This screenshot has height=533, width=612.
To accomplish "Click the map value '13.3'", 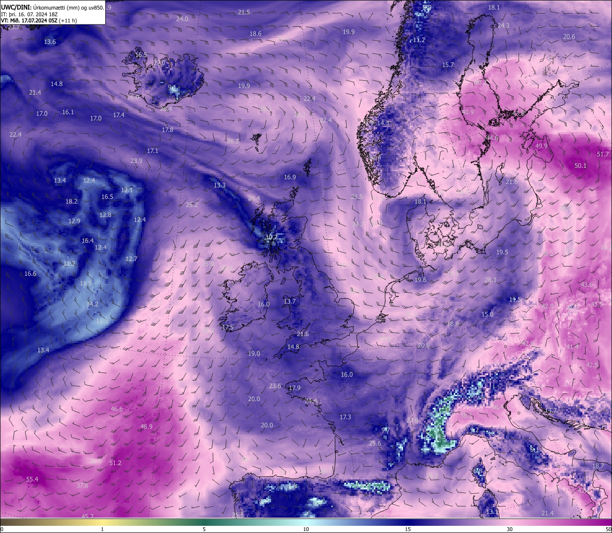I will (x=219, y=185).
